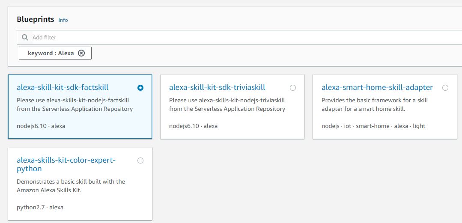Click the factskill card's nodejs6.10 · alexa tags

point(41,126)
